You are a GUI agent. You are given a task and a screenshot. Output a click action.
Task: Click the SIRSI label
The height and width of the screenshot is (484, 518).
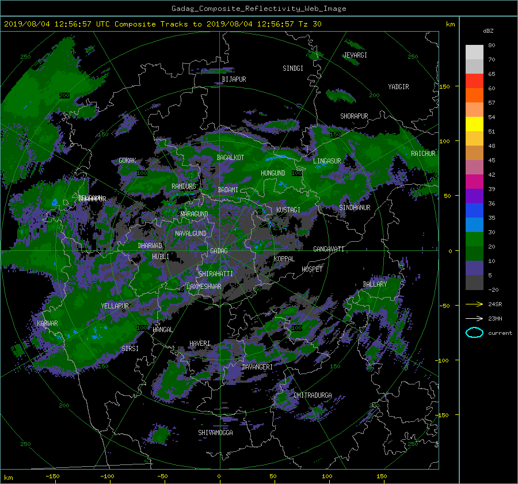130,349
